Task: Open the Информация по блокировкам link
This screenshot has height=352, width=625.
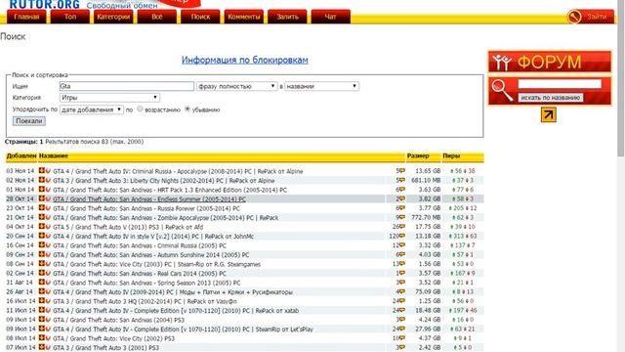Action: point(245,60)
